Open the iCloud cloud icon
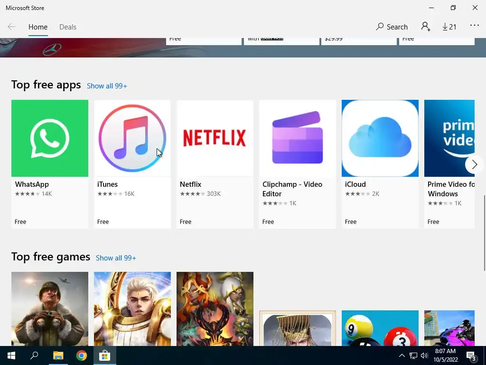The width and height of the screenshot is (486, 365). (380, 138)
